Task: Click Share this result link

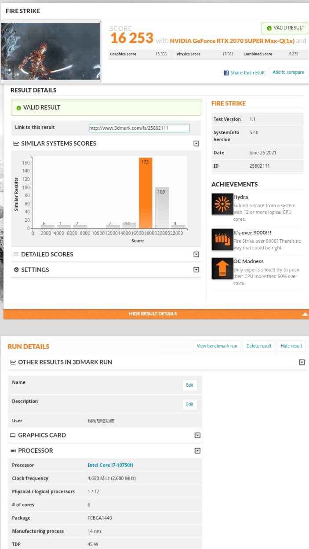Action: pyautogui.click(x=247, y=73)
